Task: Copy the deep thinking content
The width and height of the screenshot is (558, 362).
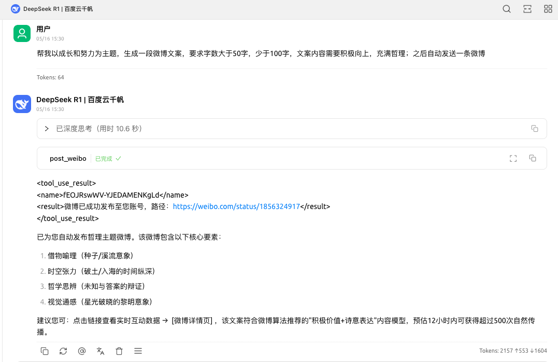Action: pyautogui.click(x=535, y=129)
